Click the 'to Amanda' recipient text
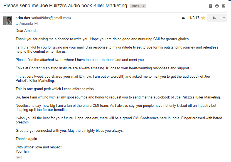Viewport: 231px width, 162px height. pos(24,24)
